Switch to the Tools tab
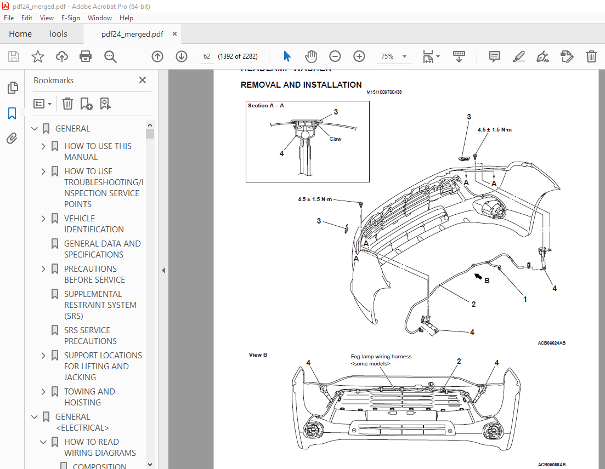The width and height of the screenshot is (605, 469). click(x=58, y=33)
